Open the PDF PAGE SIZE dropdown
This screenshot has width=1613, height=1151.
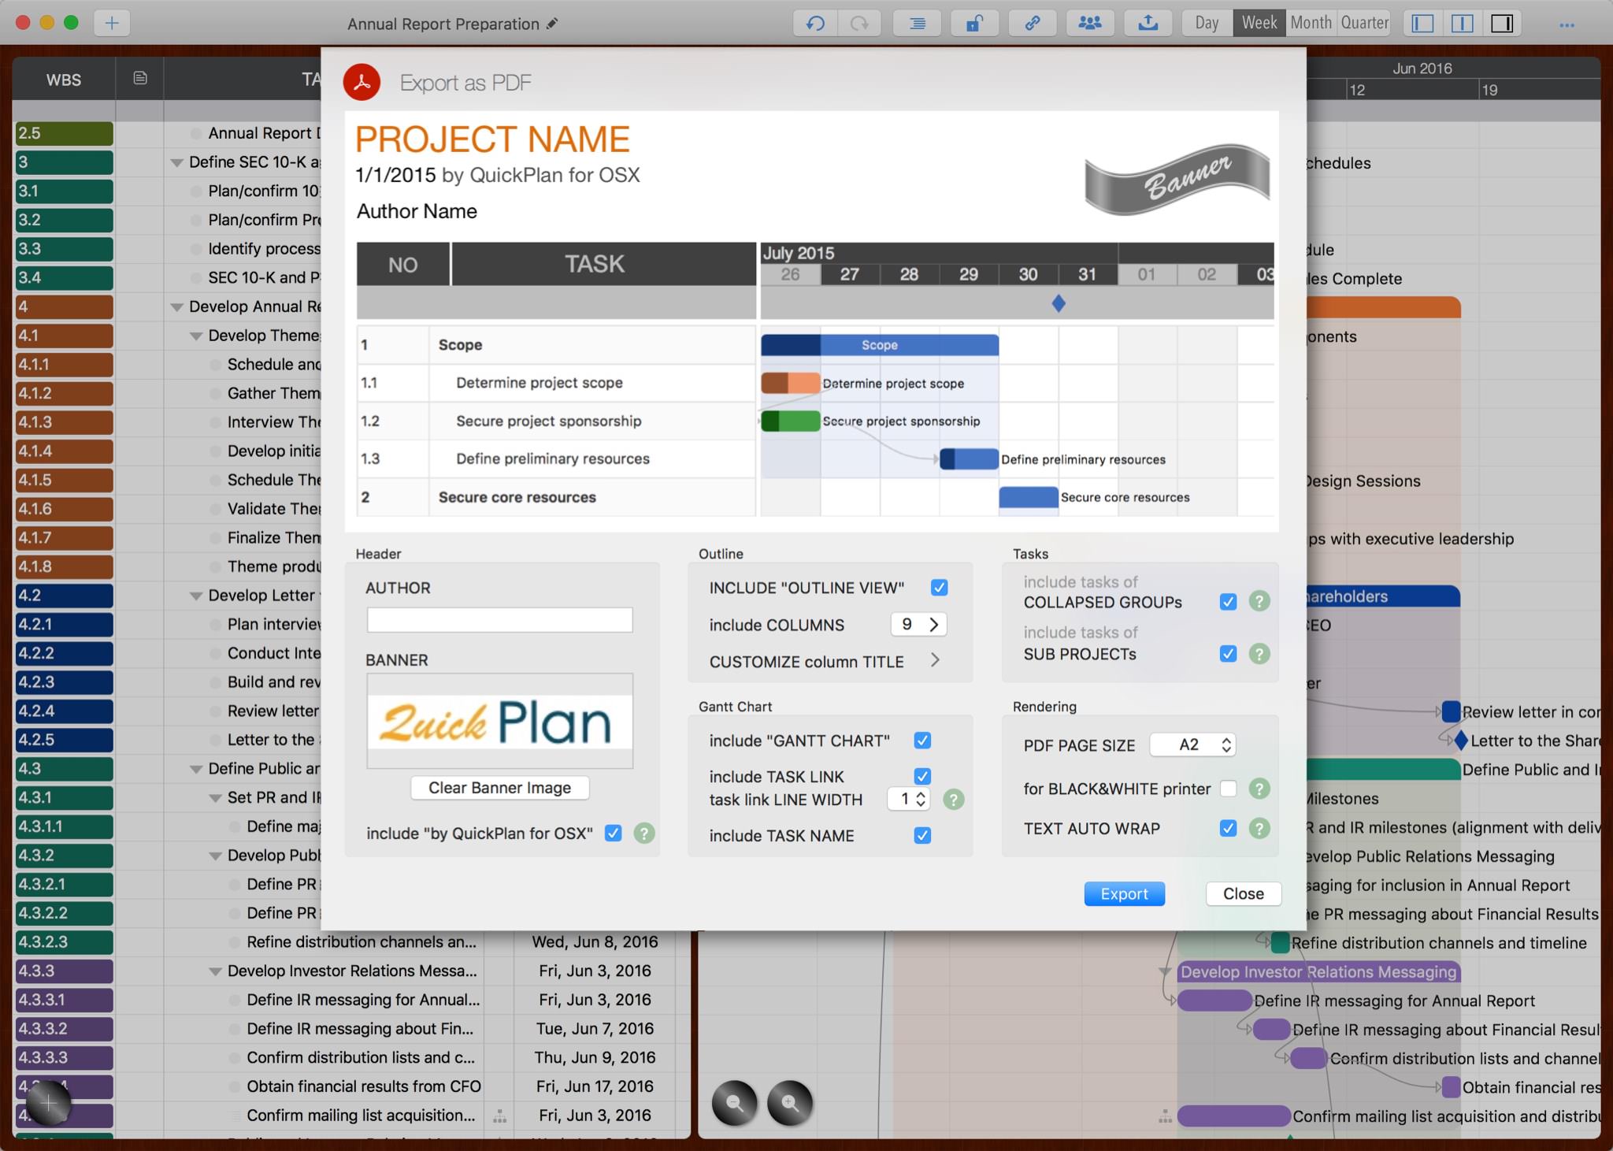tap(1192, 745)
